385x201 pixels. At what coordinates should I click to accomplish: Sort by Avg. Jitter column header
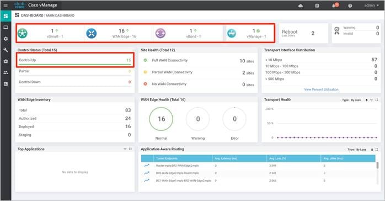348,158
